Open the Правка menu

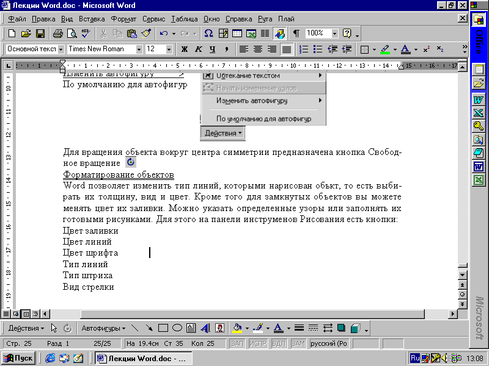click(43, 19)
